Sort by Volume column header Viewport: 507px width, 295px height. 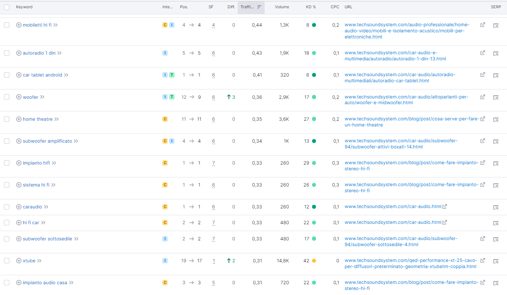pyautogui.click(x=282, y=7)
